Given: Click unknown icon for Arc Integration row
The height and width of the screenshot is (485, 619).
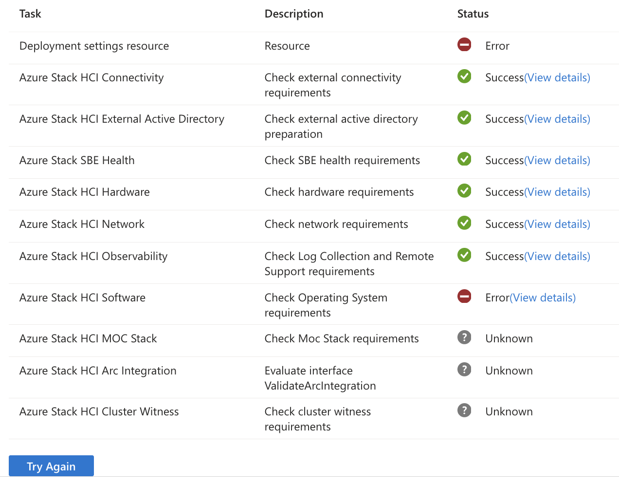Looking at the screenshot, I should point(464,370).
